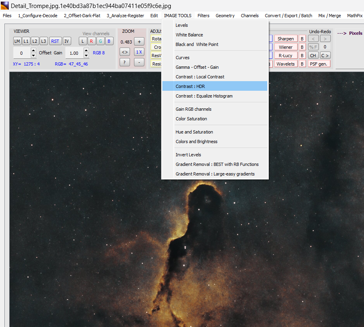Image resolution: width=364 pixels, height=327 pixels.
Task: Select Black and White Point
Action: [x=215, y=44]
